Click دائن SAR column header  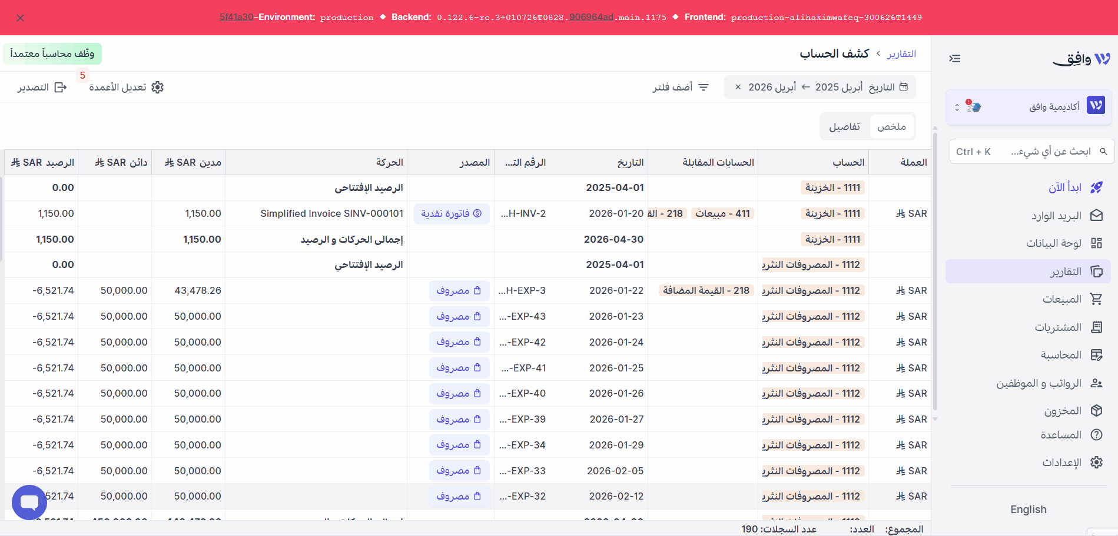click(x=115, y=162)
